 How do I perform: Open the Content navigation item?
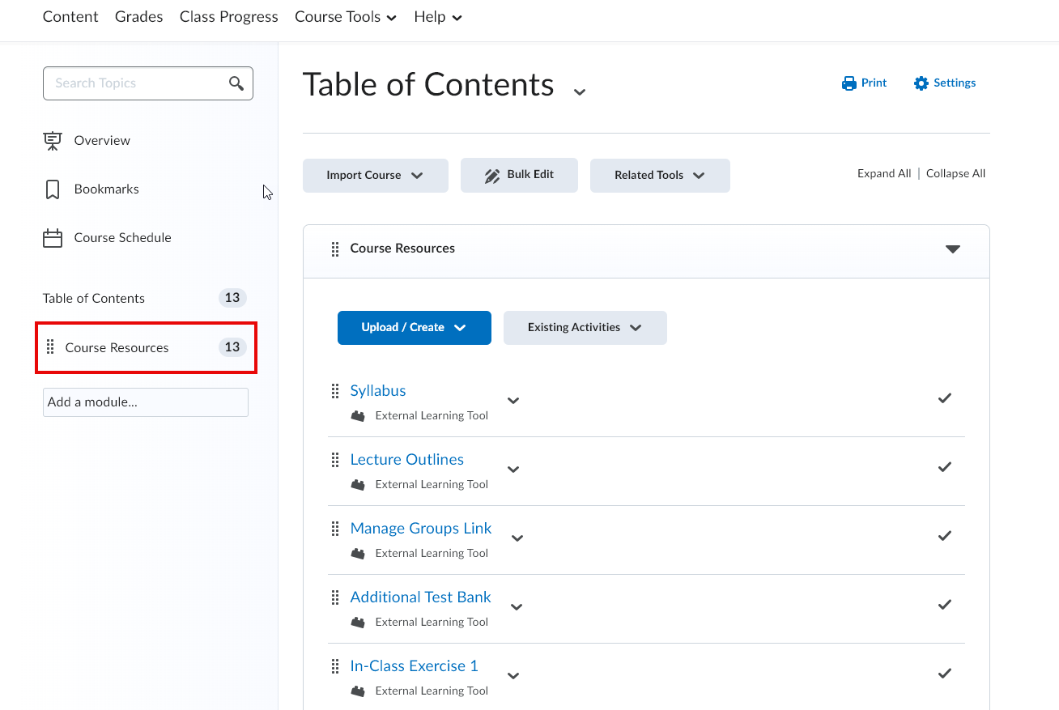pyautogui.click(x=70, y=17)
